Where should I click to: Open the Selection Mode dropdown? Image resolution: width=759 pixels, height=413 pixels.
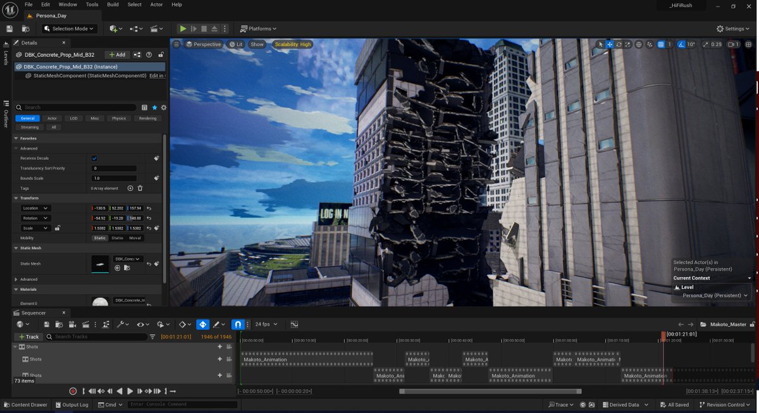coord(69,28)
